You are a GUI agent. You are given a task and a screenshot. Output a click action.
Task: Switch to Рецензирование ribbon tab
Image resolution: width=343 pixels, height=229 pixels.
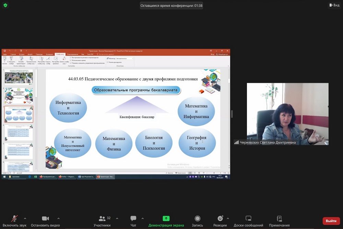[73, 54]
